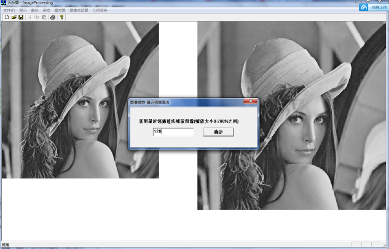Open the 显示 menu
This screenshot has width=389, height=249.
coord(23,10)
